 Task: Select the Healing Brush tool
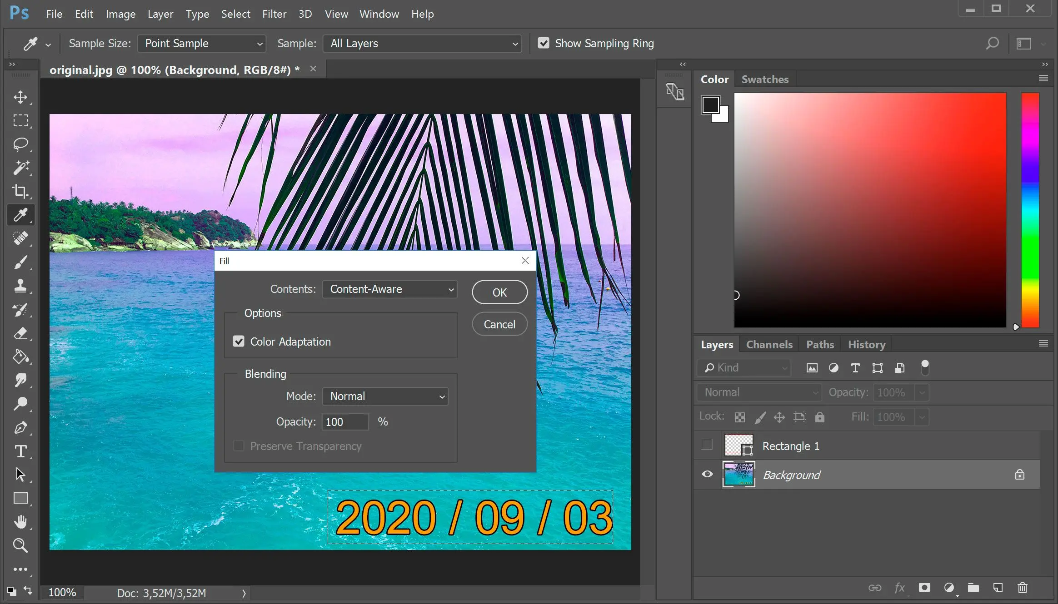coord(20,238)
